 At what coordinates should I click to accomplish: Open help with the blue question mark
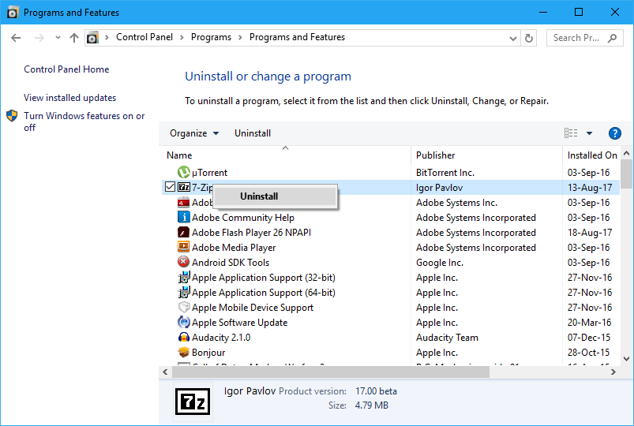(614, 133)
